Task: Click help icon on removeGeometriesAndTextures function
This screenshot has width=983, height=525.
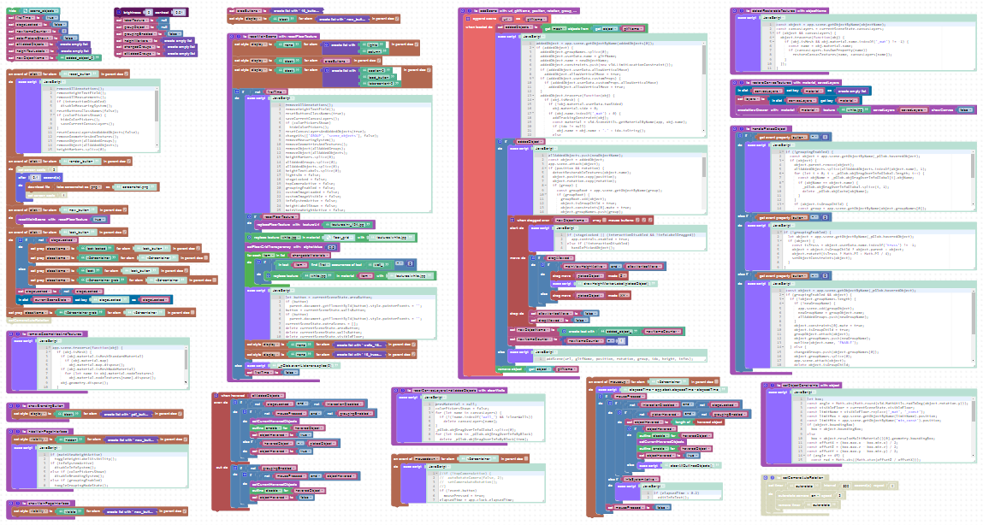Action: (x=18, y=334)
